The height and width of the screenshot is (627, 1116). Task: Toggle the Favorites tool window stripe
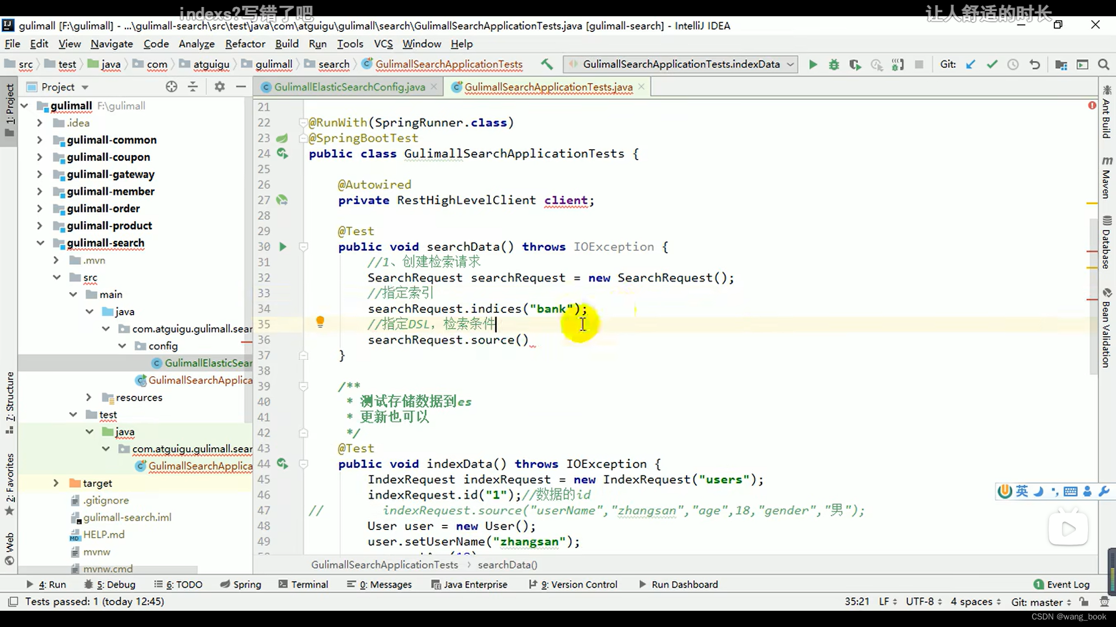(9, 484)
